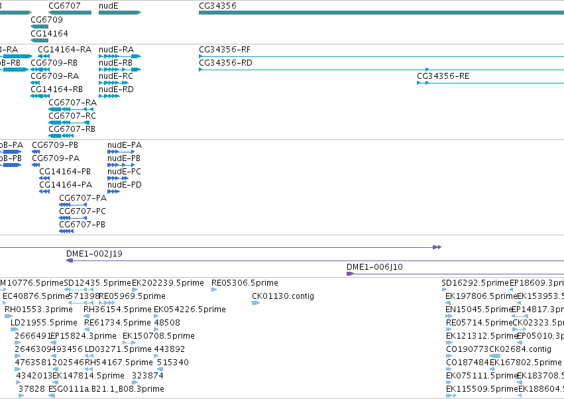The width and height of the screenshot is (564, 399).
Task: Click the CG14164-PB protein label
Action: pos(65,172)
